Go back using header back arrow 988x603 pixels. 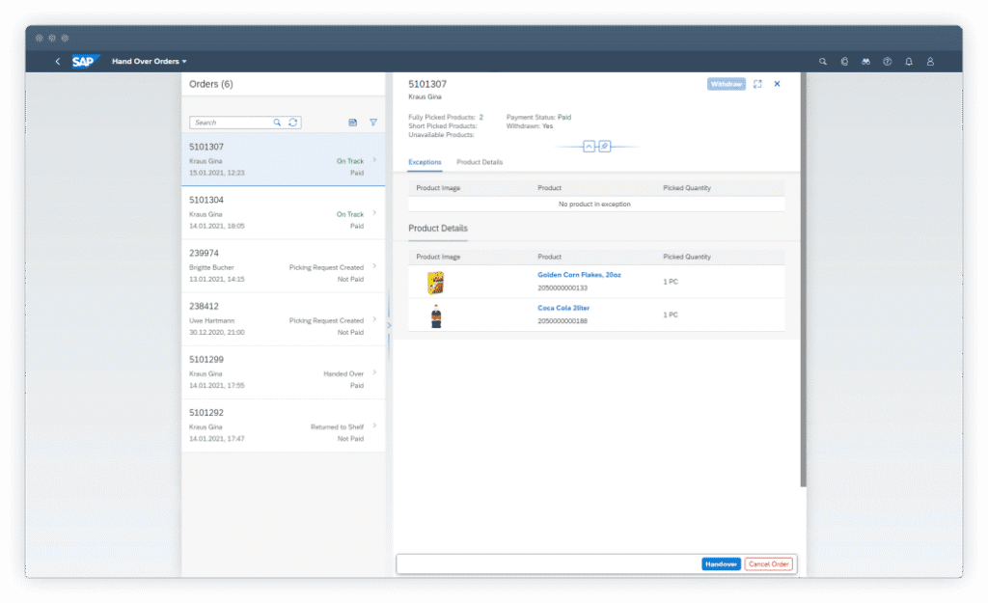pos(57,61)
